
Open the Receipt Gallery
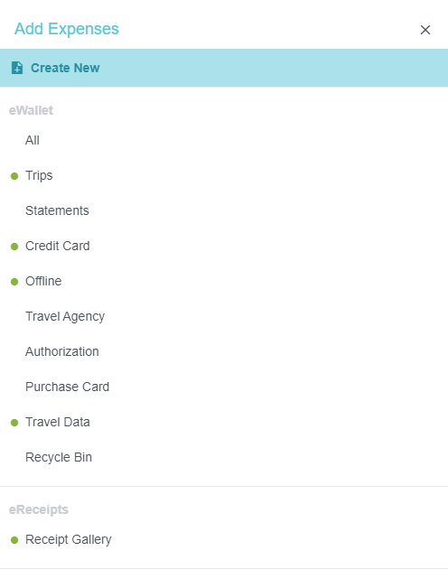pyautogui.click(x=69, y=539)
